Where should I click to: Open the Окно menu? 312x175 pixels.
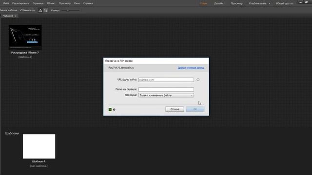pos(77,3)
